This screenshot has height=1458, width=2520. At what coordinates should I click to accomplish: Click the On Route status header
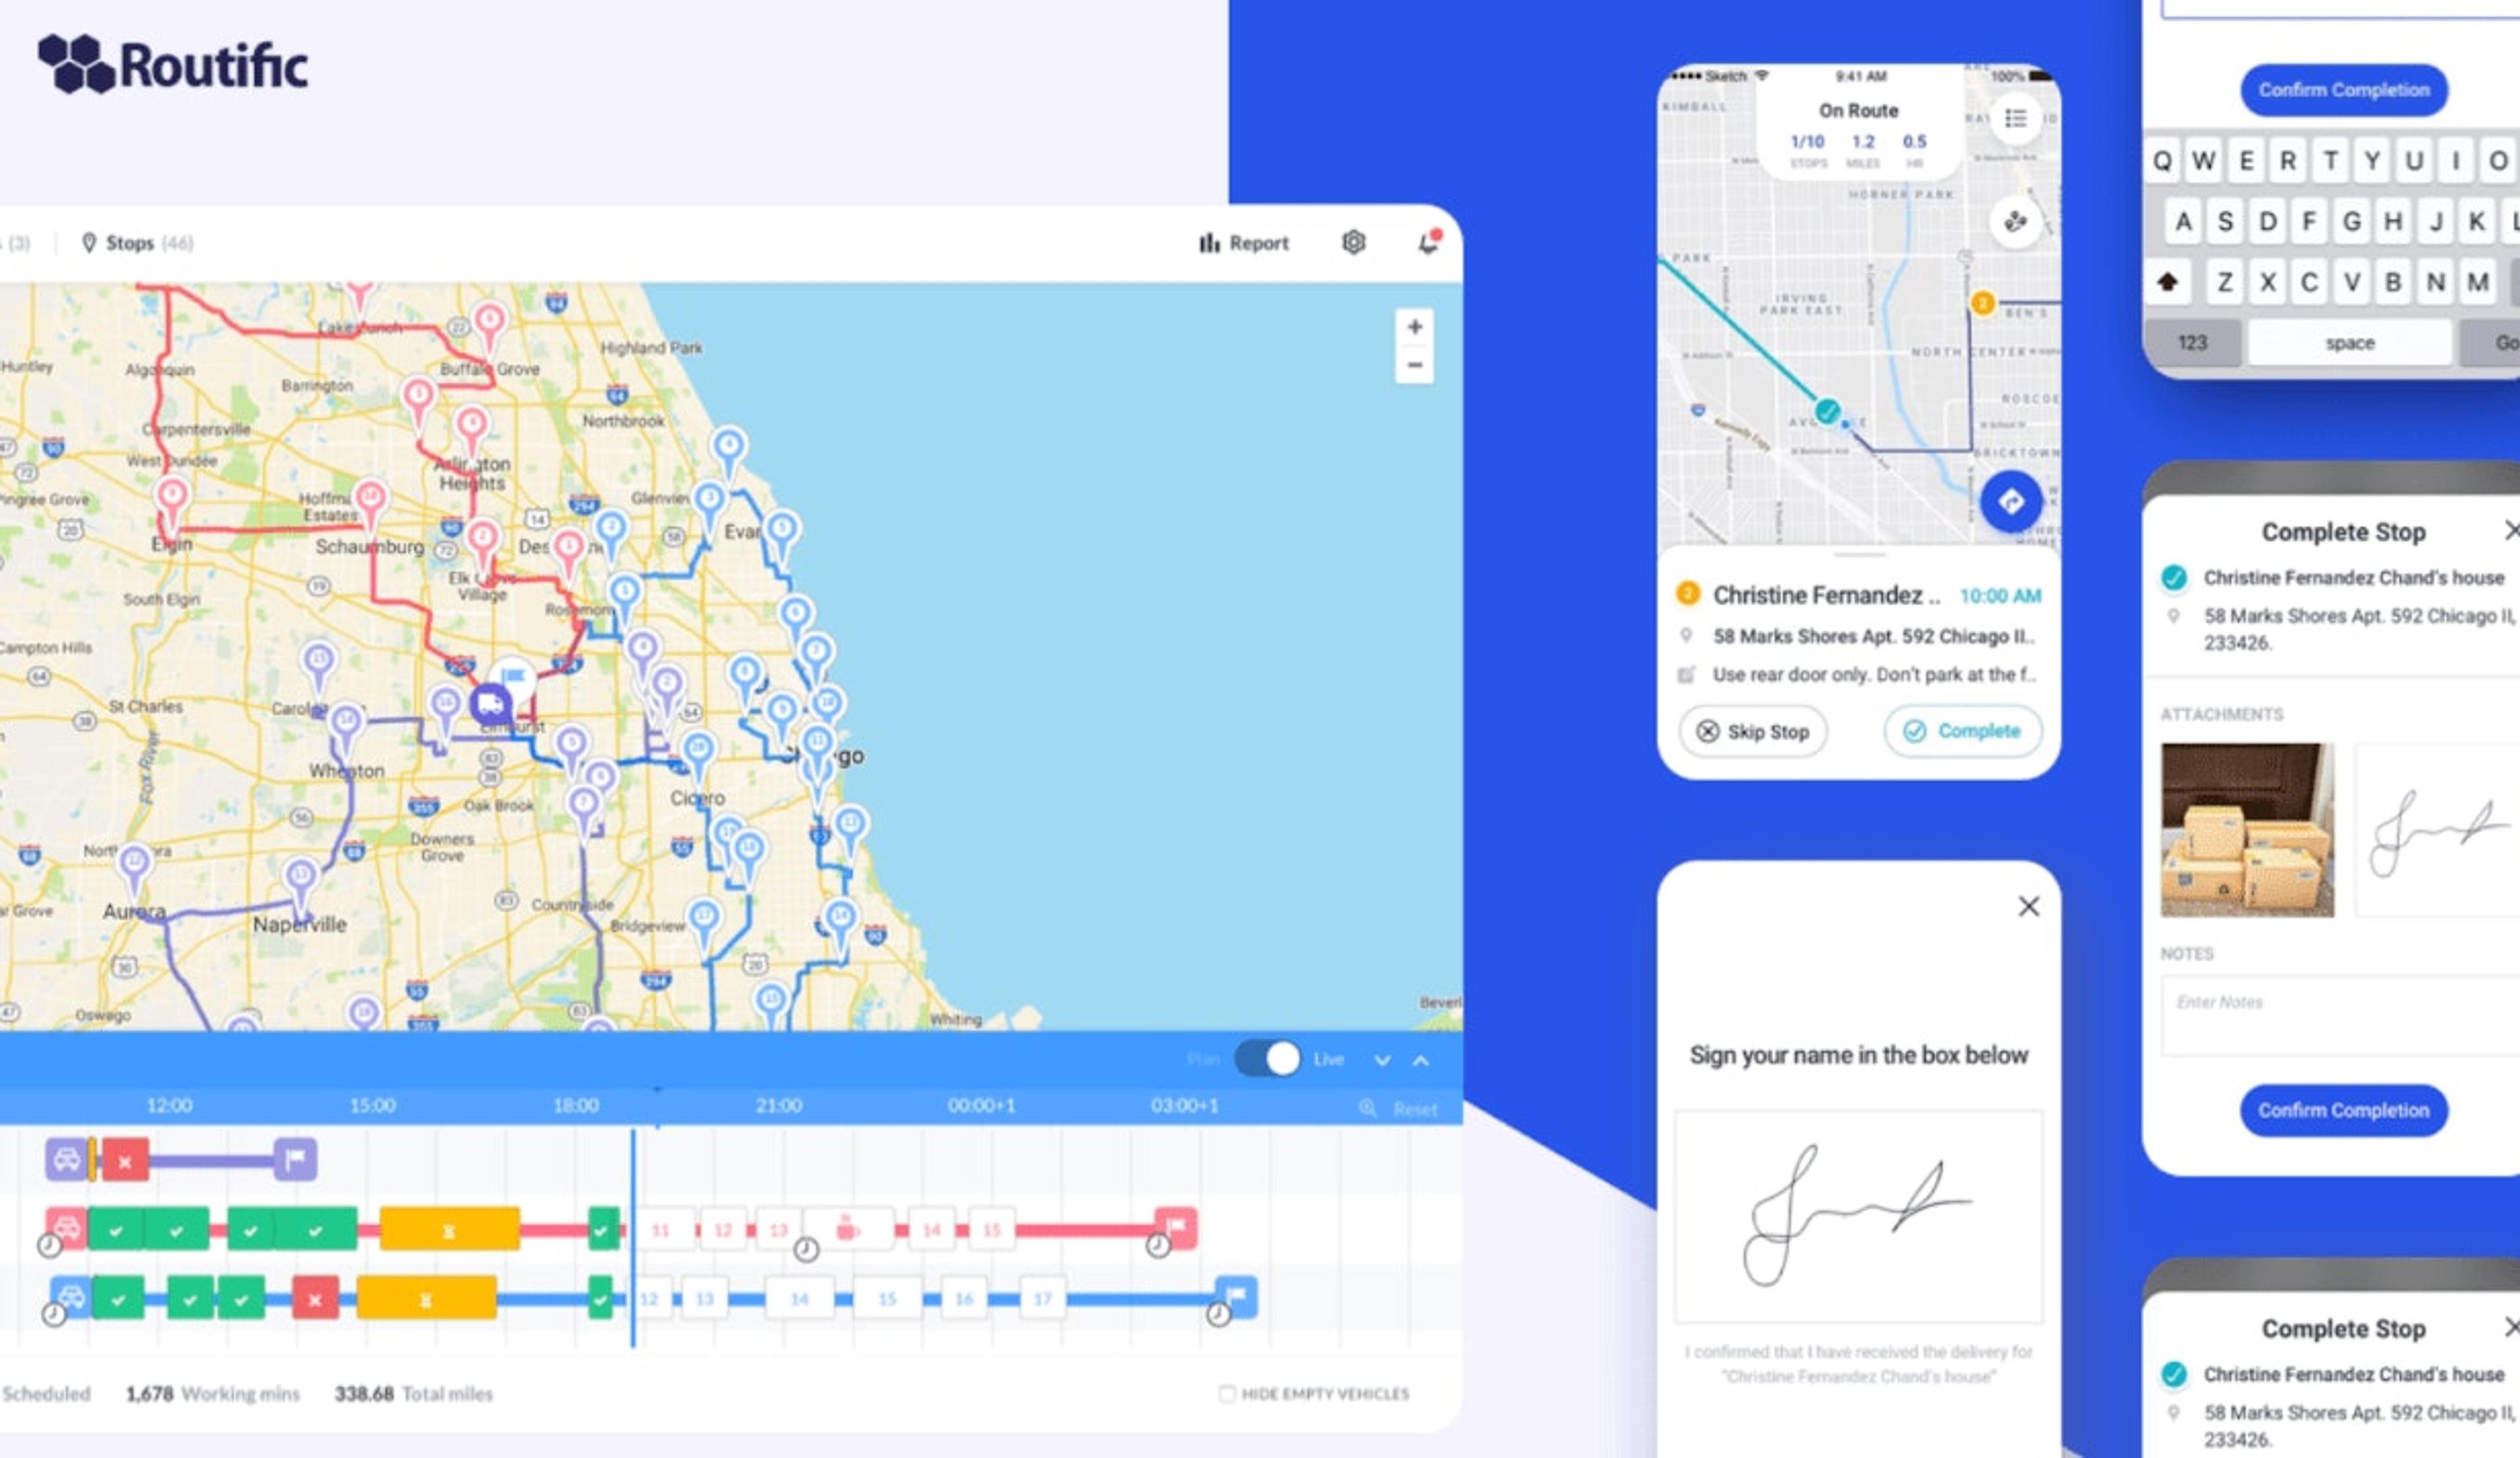[x=1858, y=110]
